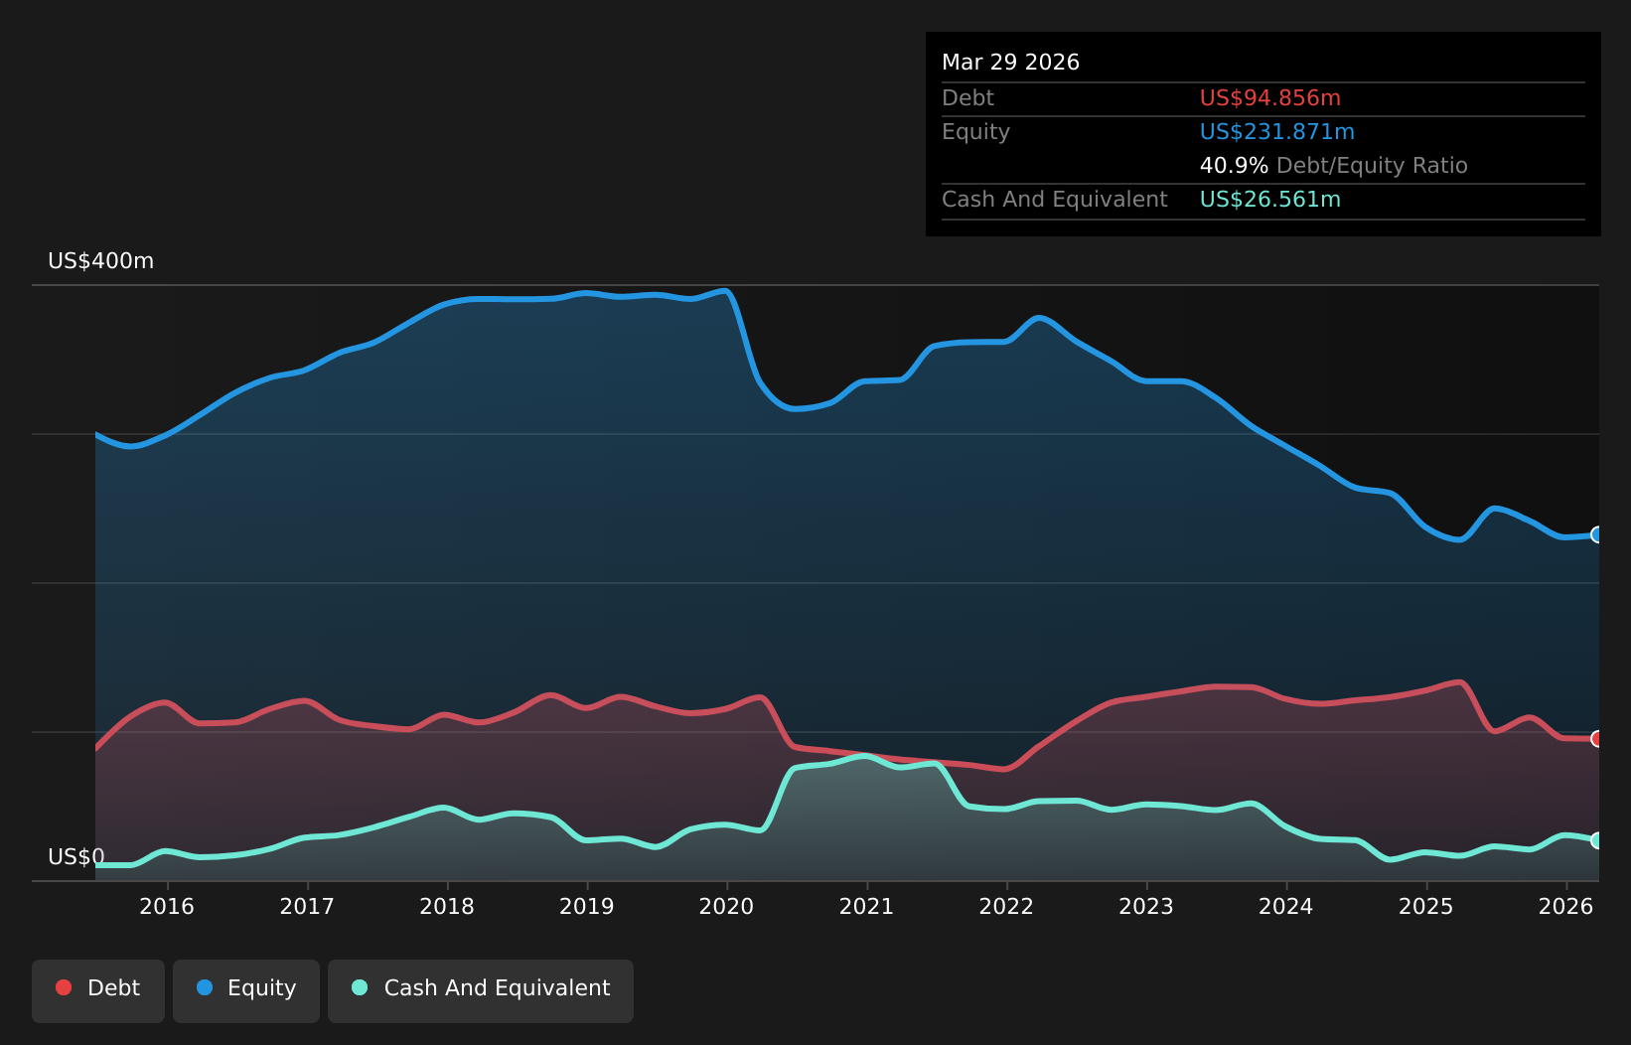This screenshot has height=1045, width=1631.
Task: Click the US$94.856m debt value
Action: [1270, 98]
